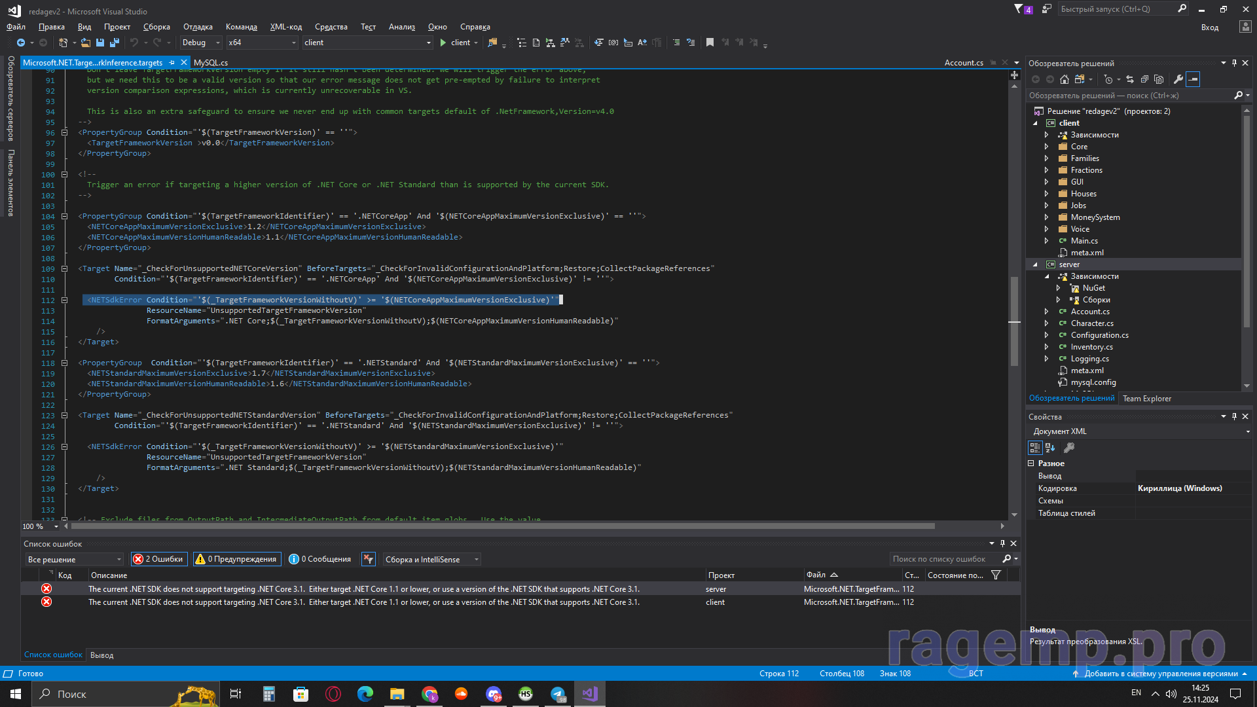Click the Comment out selected lines icon
The width and height of the screenshot is (1257, 707).
point(676,43)
